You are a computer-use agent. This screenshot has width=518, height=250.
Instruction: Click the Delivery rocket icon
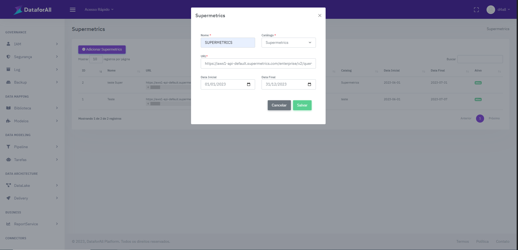tap(8, 198)
